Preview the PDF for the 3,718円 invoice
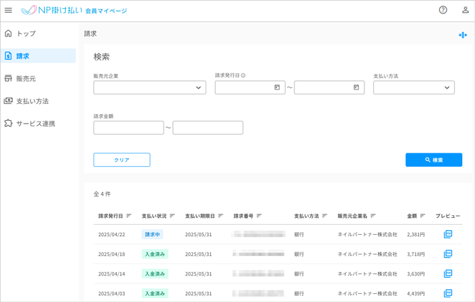The image size is (475, 302). click(448, 254)
